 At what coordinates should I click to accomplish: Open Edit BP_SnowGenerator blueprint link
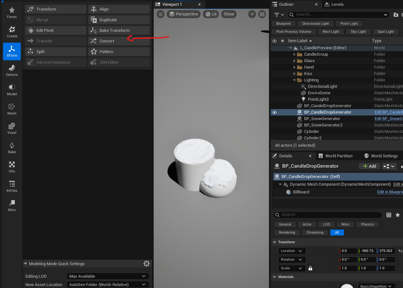click(389, 118)
